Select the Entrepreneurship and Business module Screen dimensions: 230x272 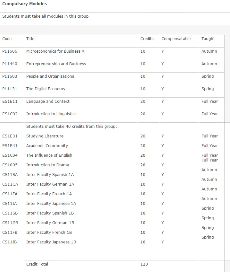[56, 64]
